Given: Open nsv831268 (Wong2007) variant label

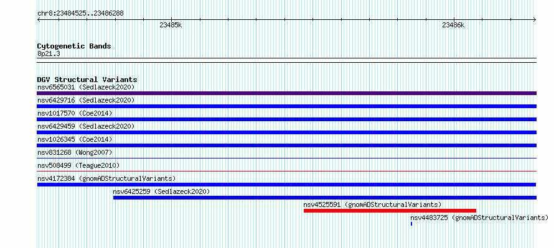Looking at the screenshot, I should pos(75,152).
